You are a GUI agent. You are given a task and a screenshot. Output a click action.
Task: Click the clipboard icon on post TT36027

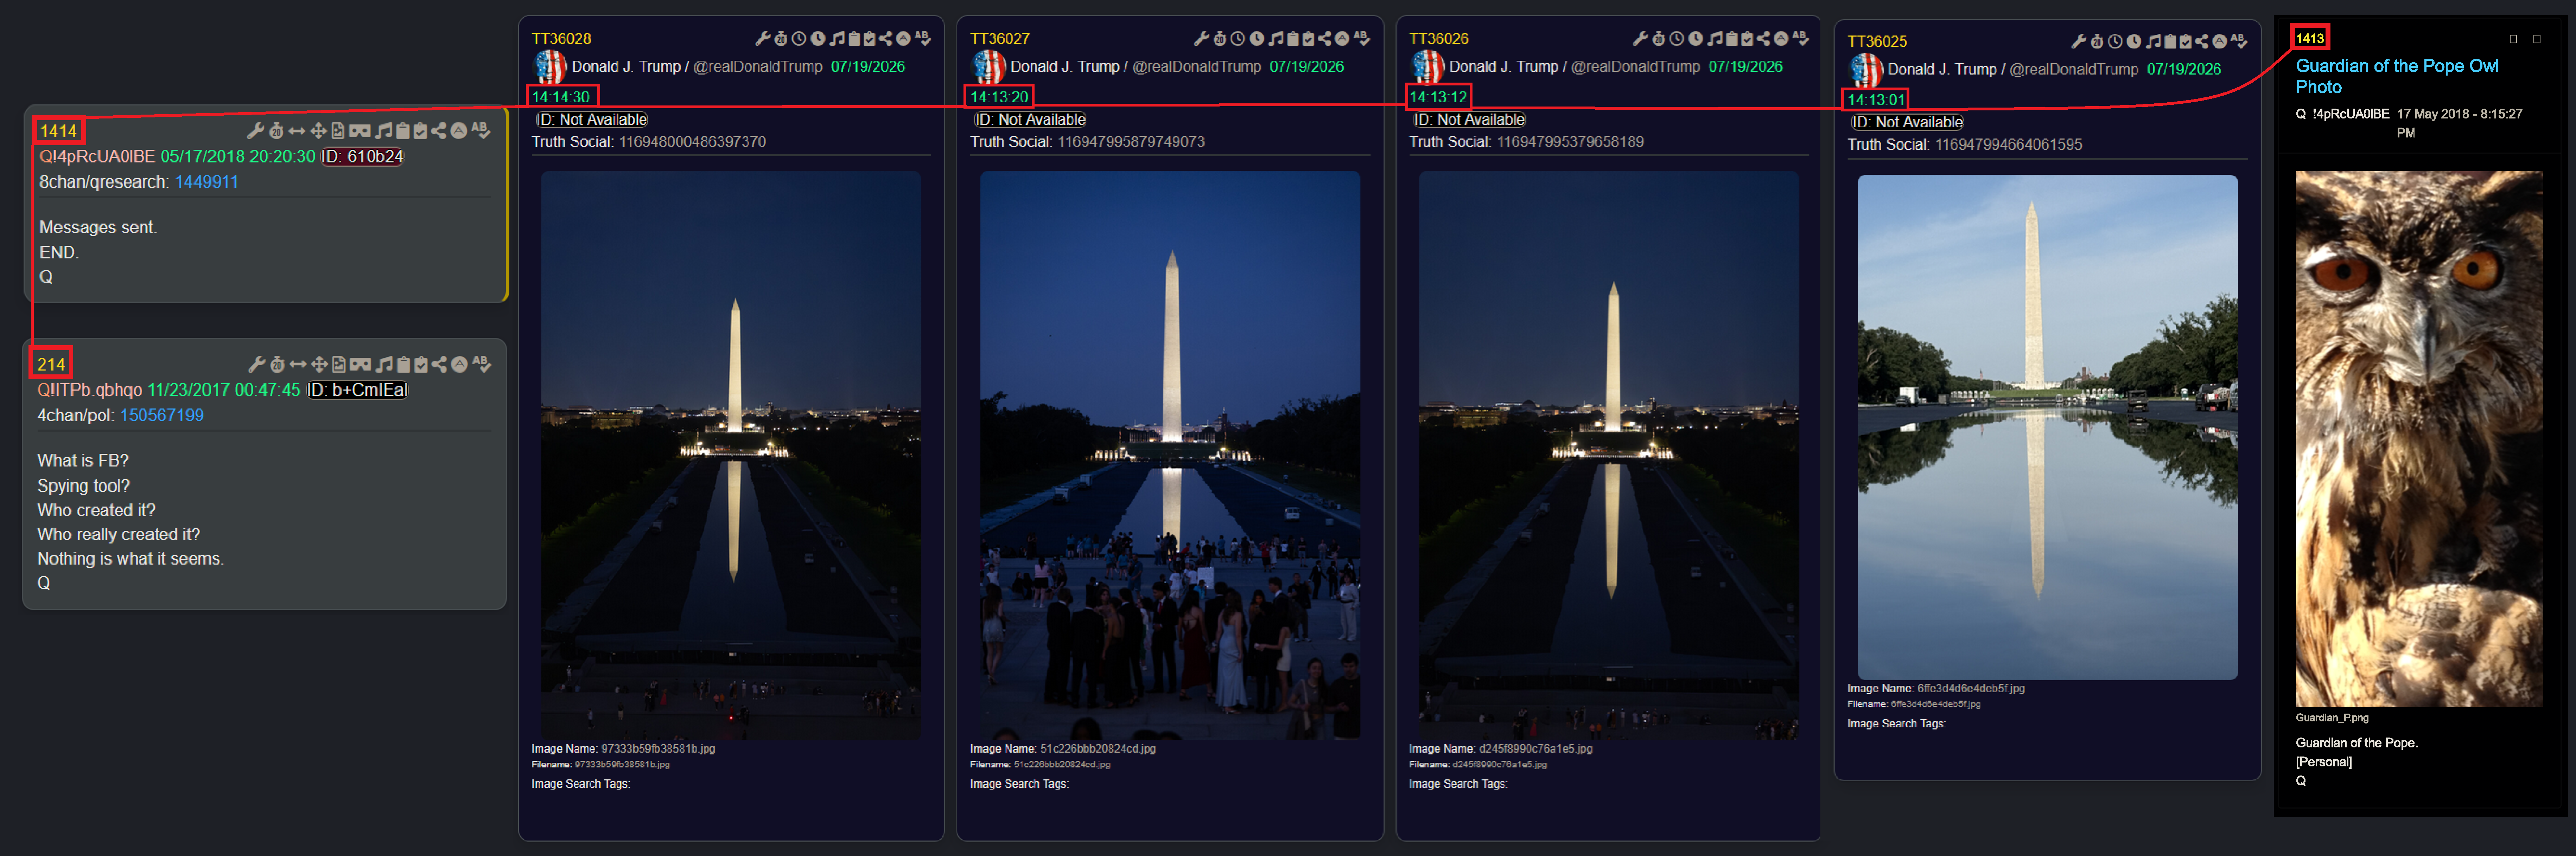[1293, 39]
